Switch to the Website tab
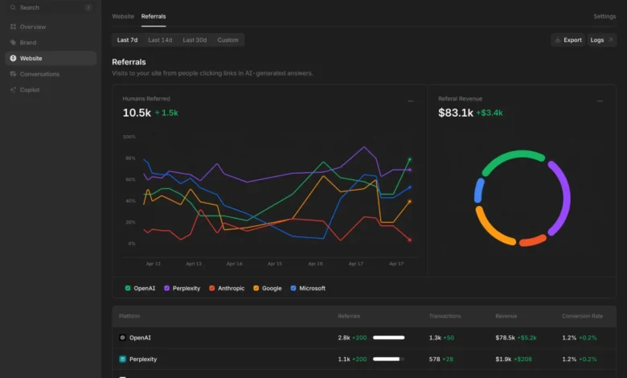Screen dimensions: 627x378 click(123, 16)
